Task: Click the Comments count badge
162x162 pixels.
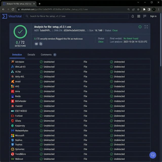Action: pos(55,55)
